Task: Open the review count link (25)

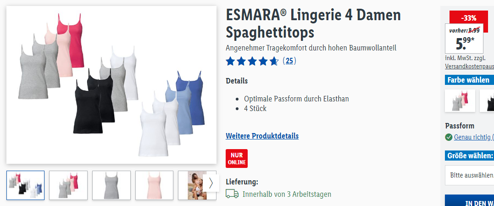Action: point(289,61)
